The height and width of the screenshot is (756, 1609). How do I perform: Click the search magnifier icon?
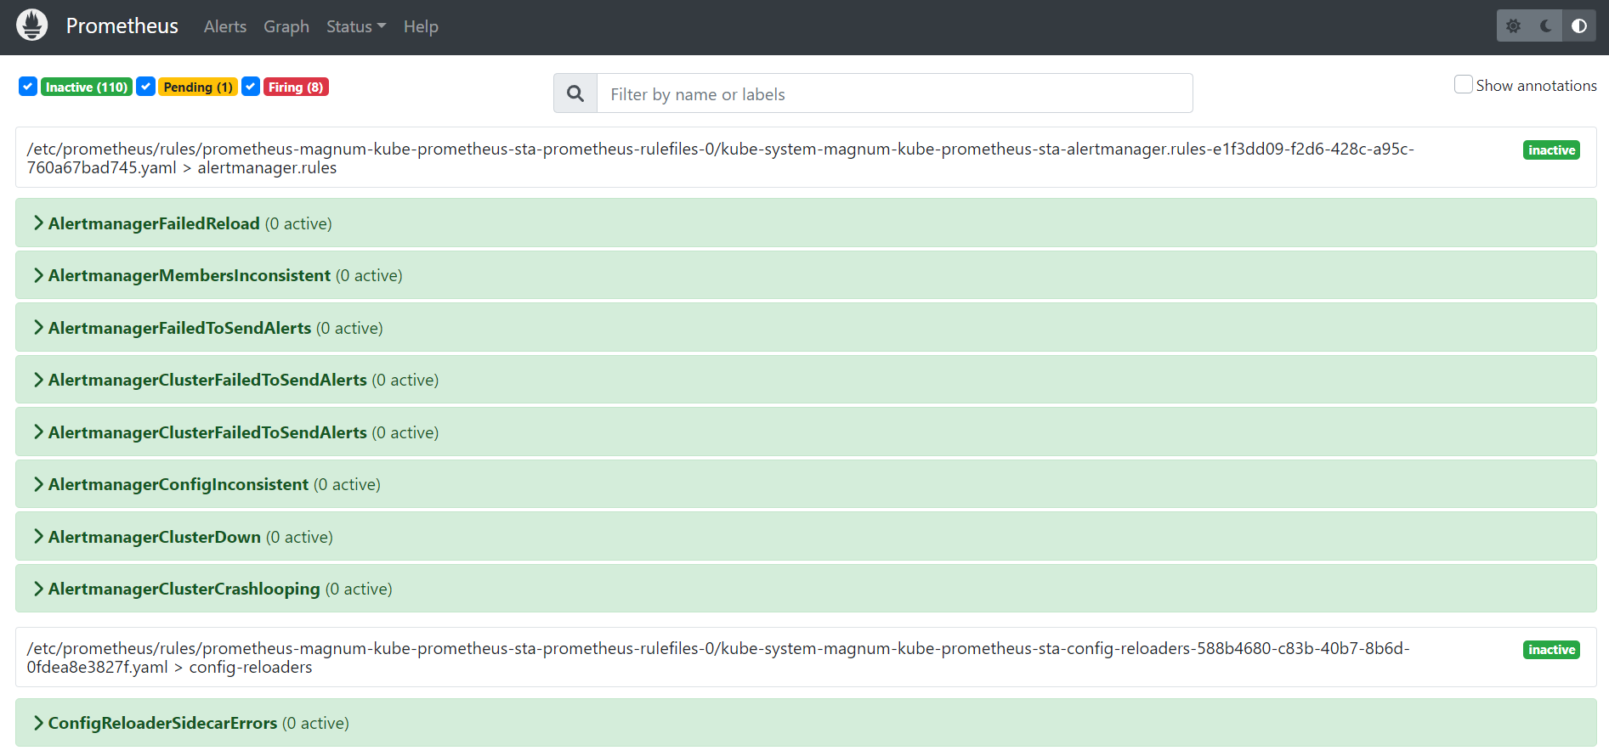tap(575, 93)
